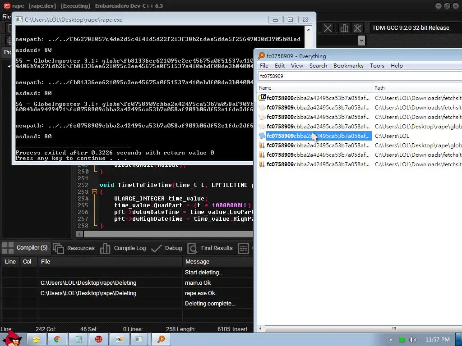Expand the dropdown arrow below the compiler toolbar
The image size is (462, 346).
(x=361, y=40)
